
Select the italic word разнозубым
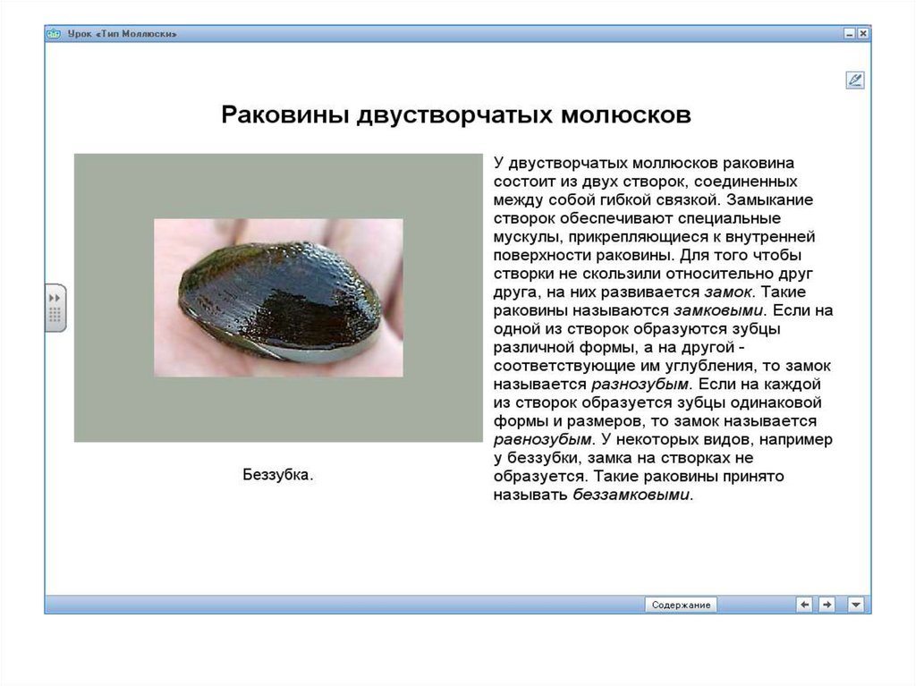click(634, 384)
